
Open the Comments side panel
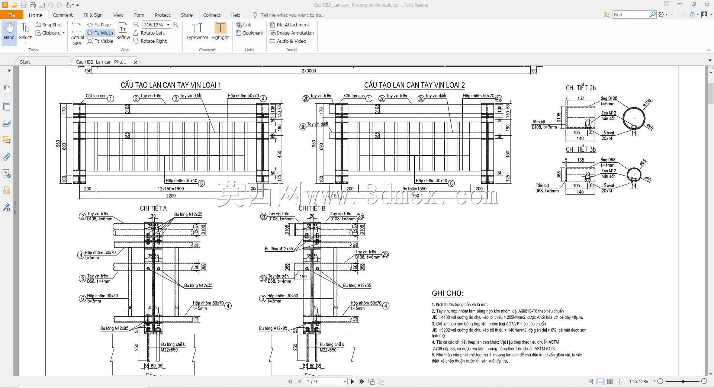(x=7, y=140)
